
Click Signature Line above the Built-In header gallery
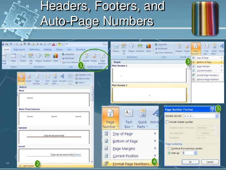(x=84, y=75)
